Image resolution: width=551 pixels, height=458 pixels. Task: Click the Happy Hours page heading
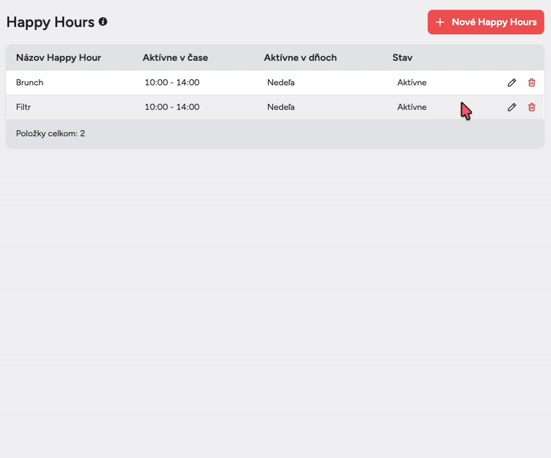click(x=50, y=22)
